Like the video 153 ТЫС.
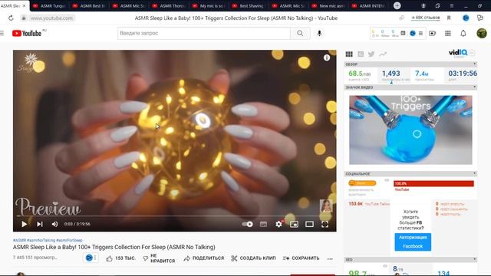 (121, 258)
